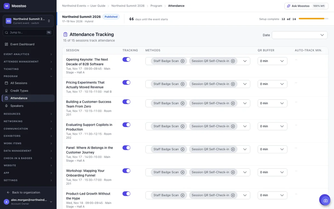This screenshot has width=334, height=209.
Task: Open the Communication sidebar section
Action: [28, 129]
